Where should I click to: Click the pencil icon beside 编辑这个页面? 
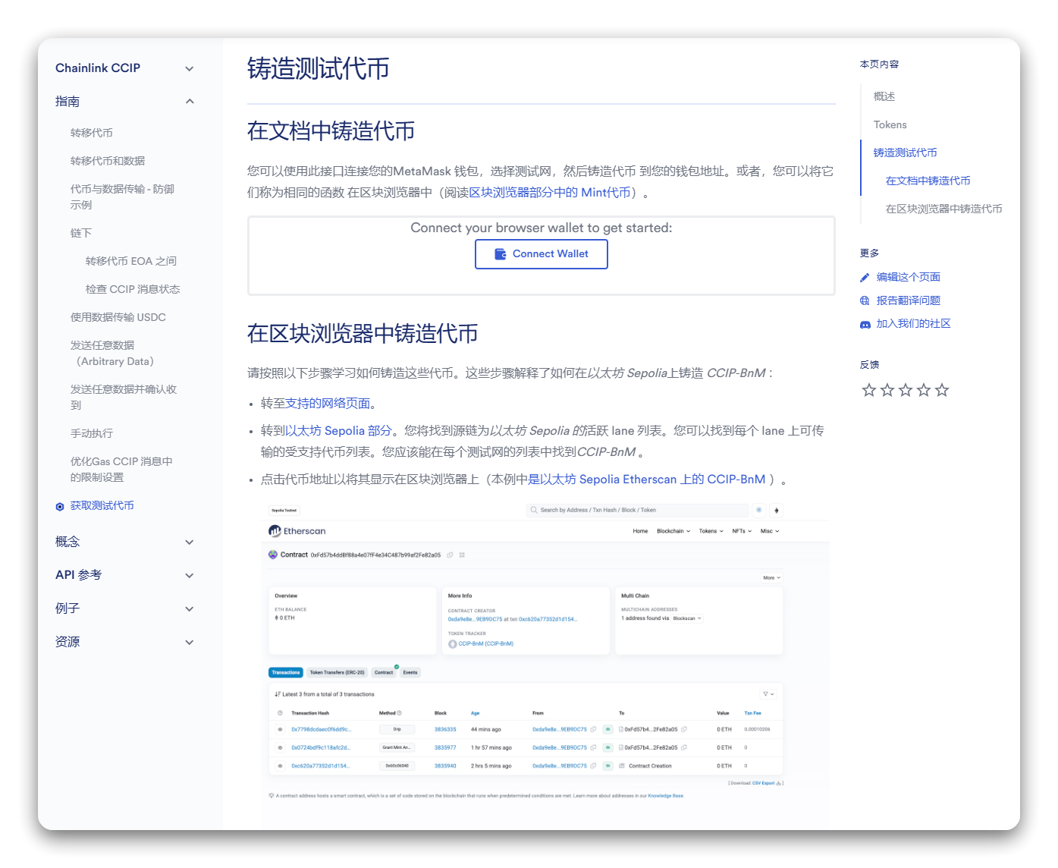865,277
